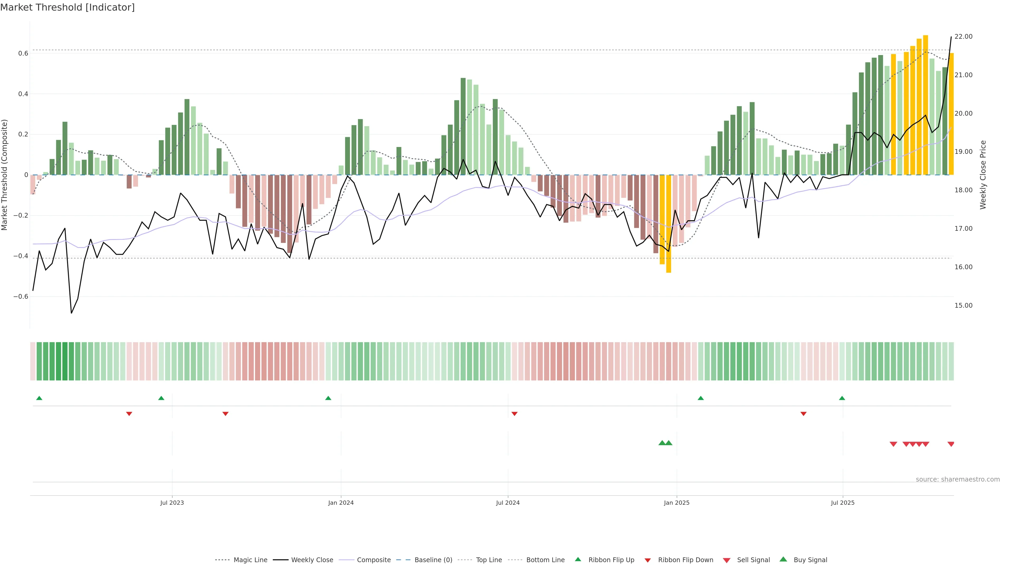Click the Market Threshold [Indicator] title
Screen dimensions: 1013x569
67,7
